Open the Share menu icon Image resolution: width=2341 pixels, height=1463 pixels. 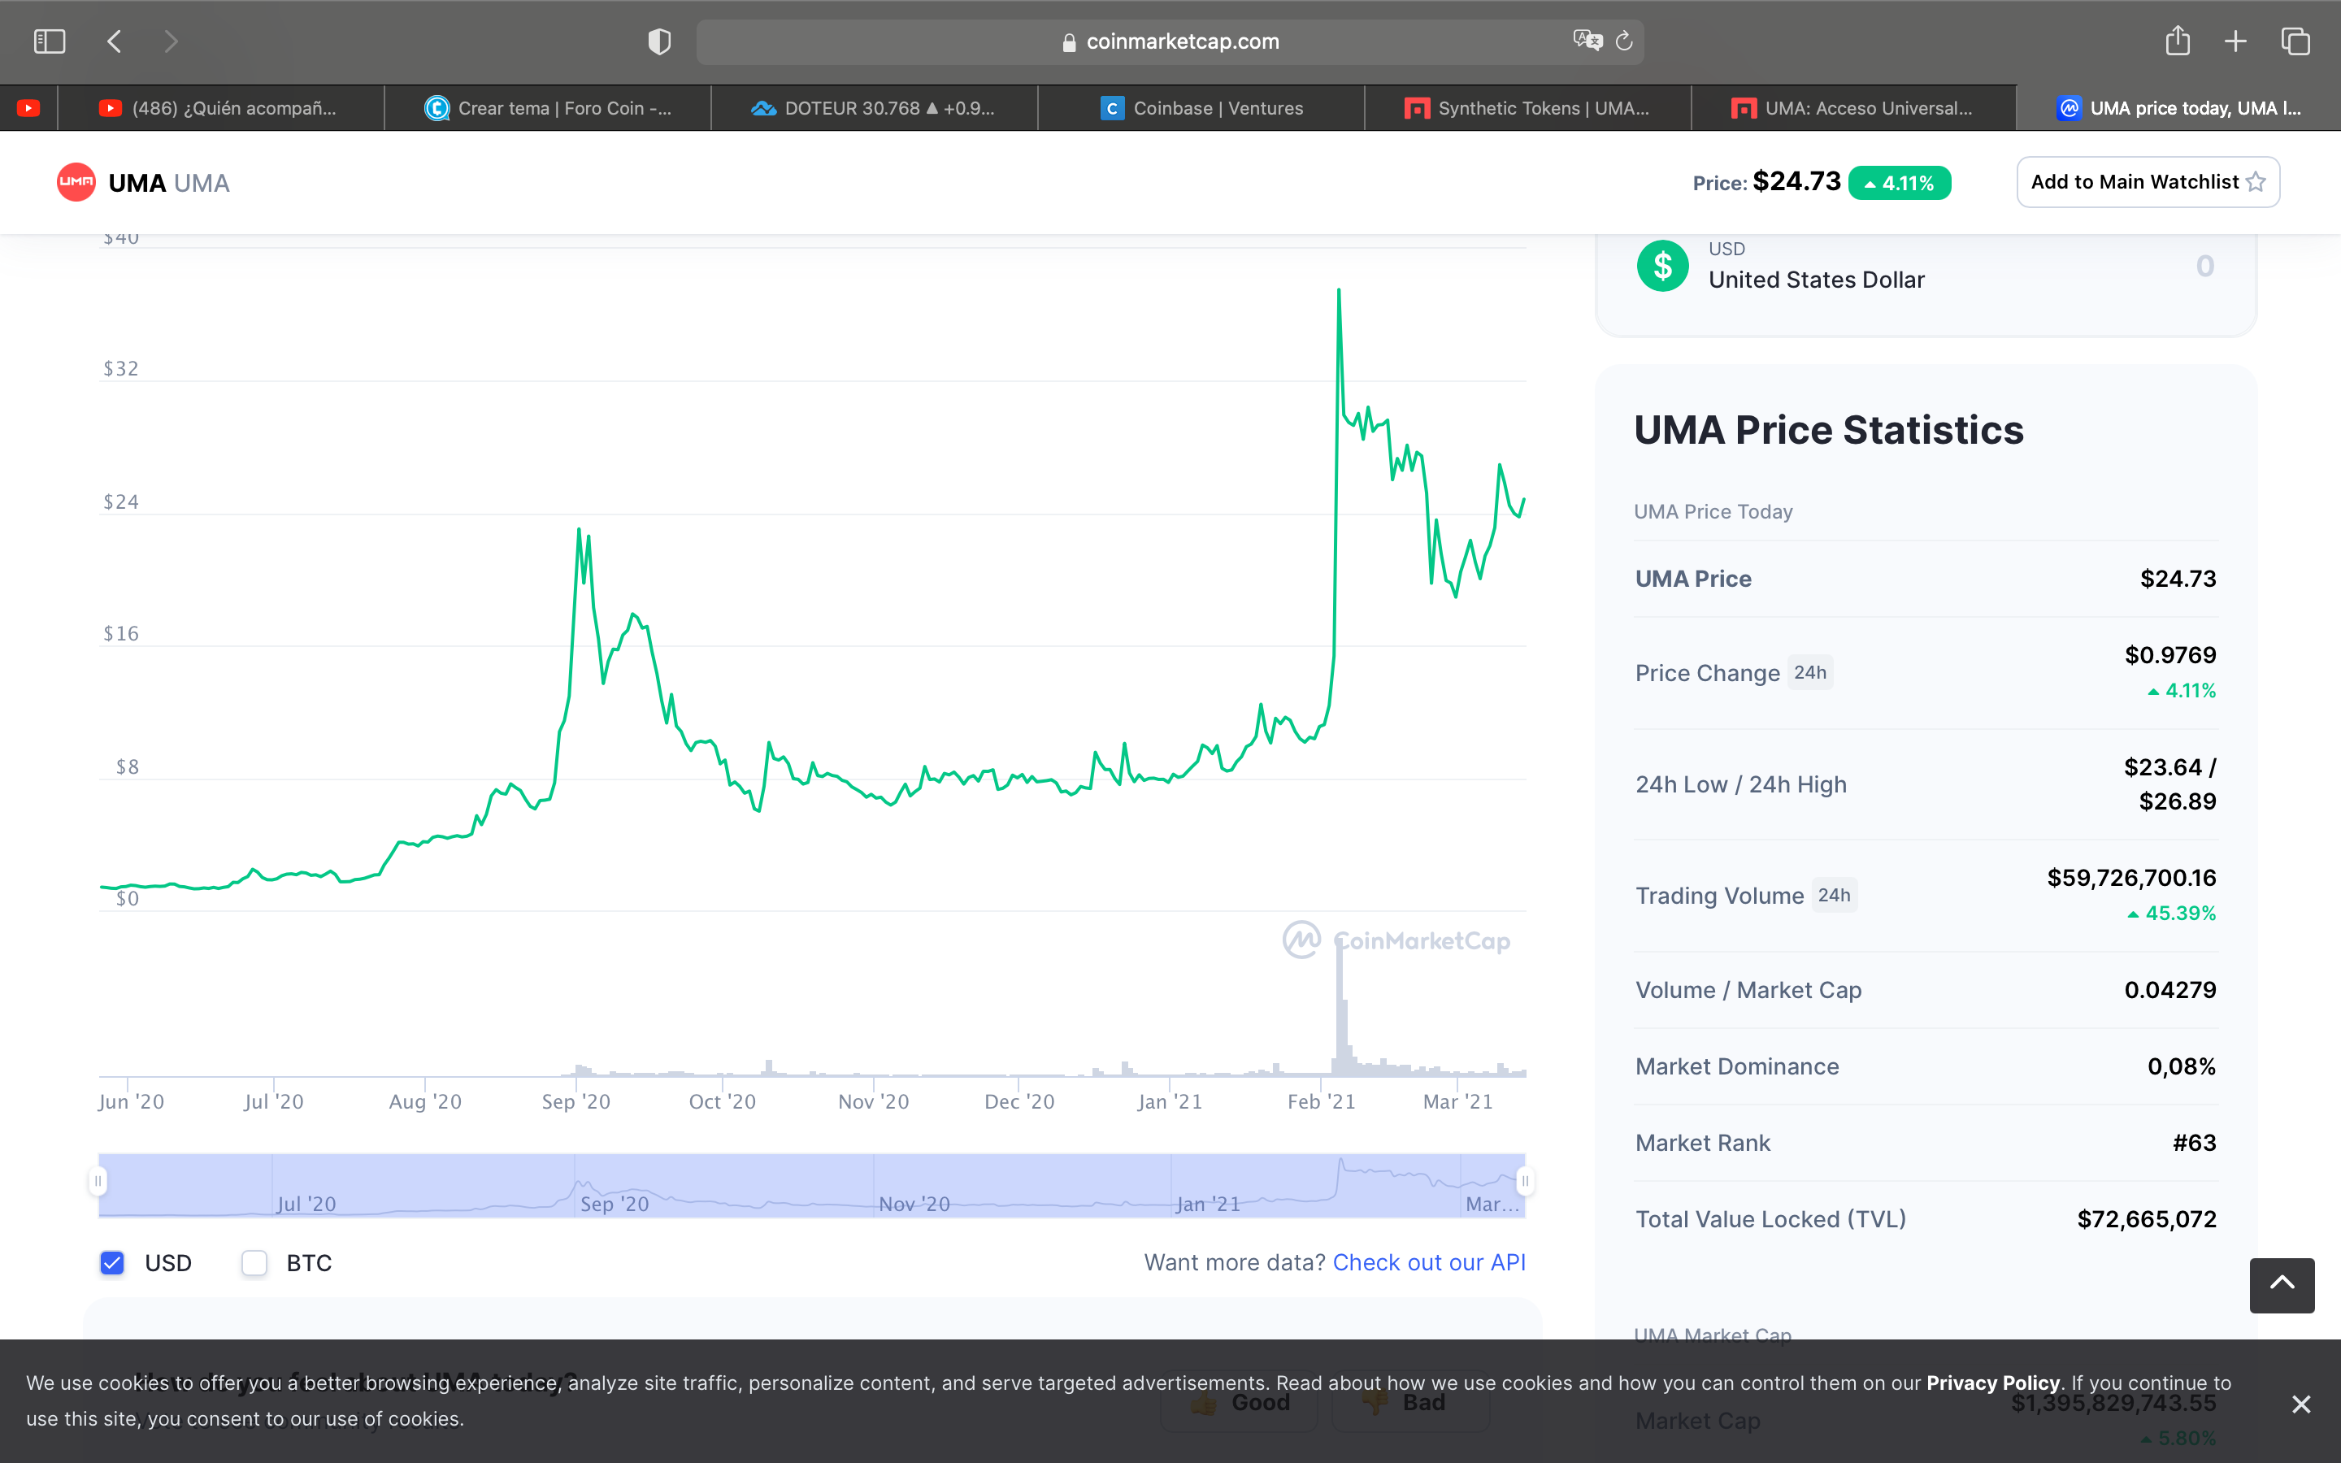click(2178, 41)
